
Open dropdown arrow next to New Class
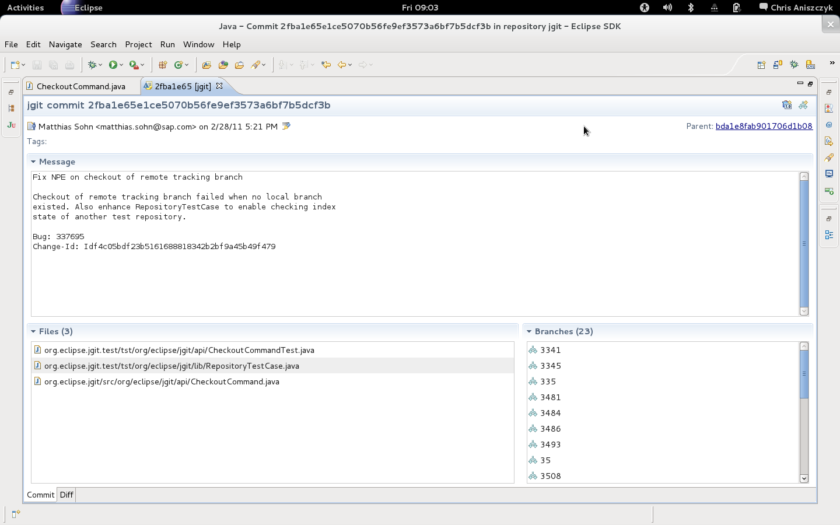point(187,65)
